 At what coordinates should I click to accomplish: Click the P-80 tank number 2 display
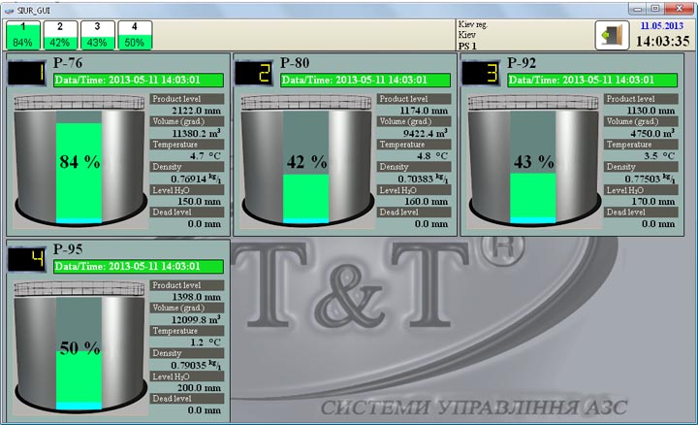coord(254,73)
